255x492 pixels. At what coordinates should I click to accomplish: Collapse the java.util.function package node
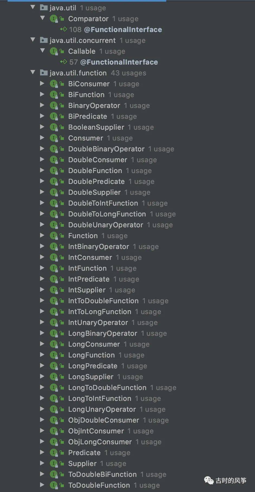tap(33, 72)
